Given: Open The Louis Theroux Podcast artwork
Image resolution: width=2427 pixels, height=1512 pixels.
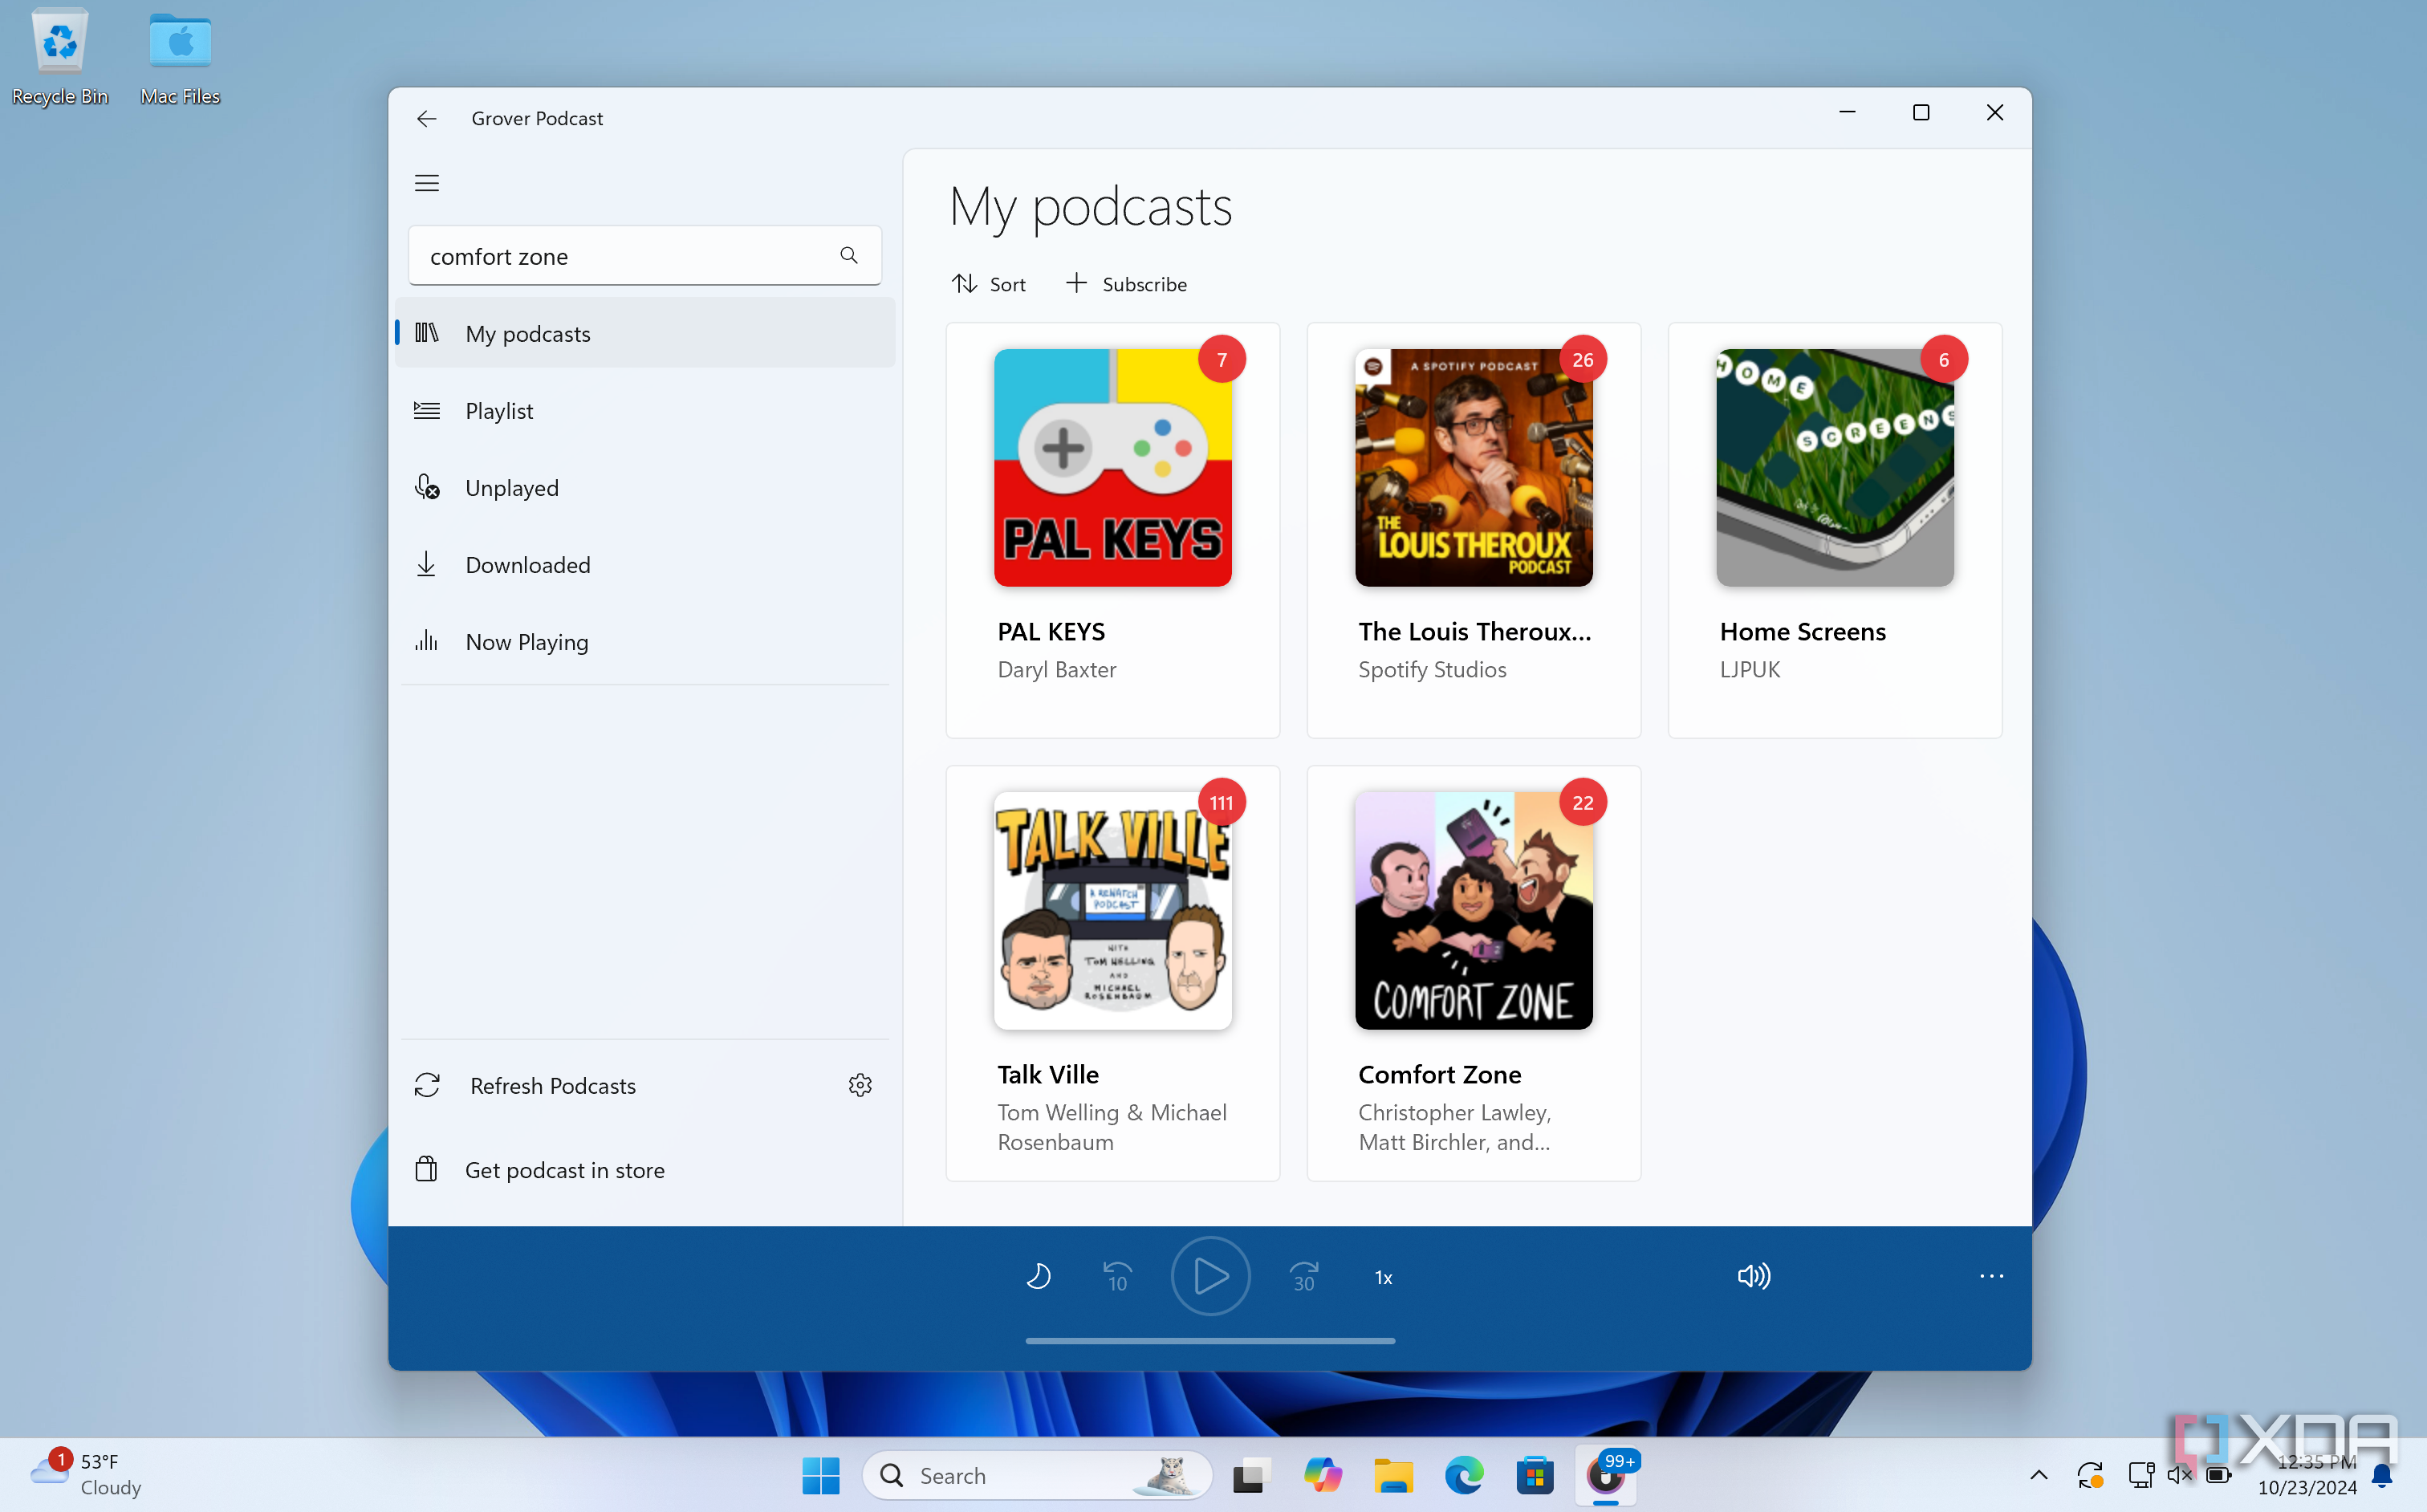Looking at the screenshot, I should coord(1474,467).
